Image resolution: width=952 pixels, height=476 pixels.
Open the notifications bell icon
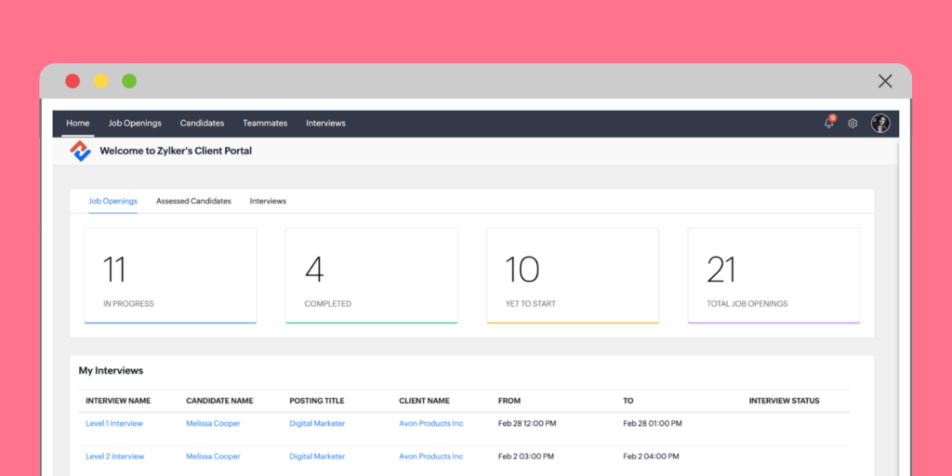[828, 124]
